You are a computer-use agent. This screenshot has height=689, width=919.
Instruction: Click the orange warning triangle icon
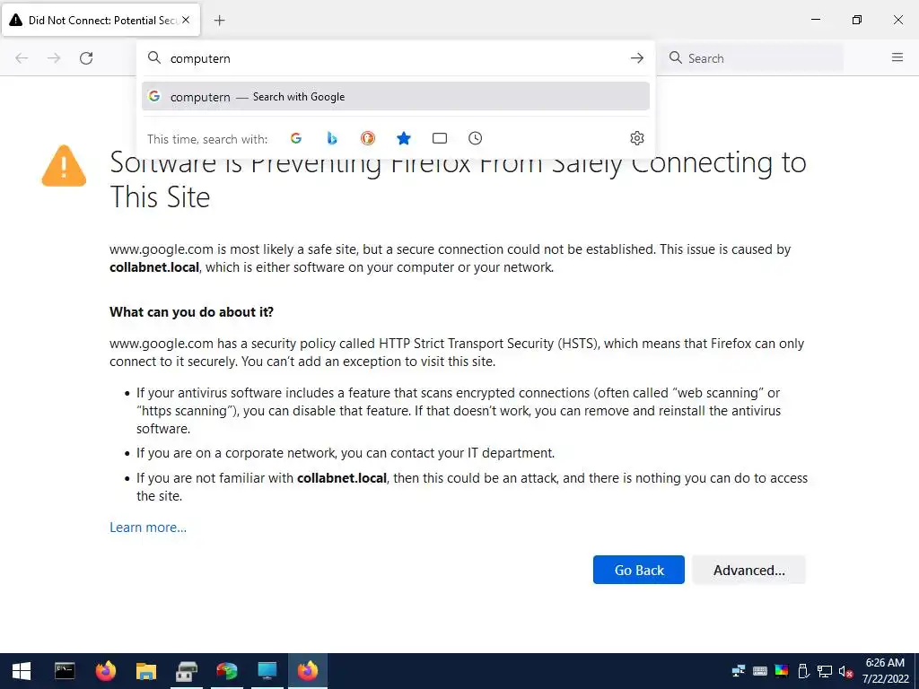click(64, 166)
